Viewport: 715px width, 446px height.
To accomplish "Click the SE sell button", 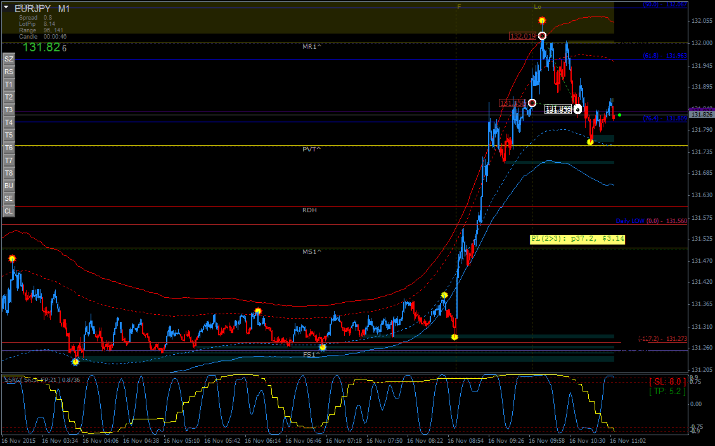I will pyautogui.click(x=9, y=199).
